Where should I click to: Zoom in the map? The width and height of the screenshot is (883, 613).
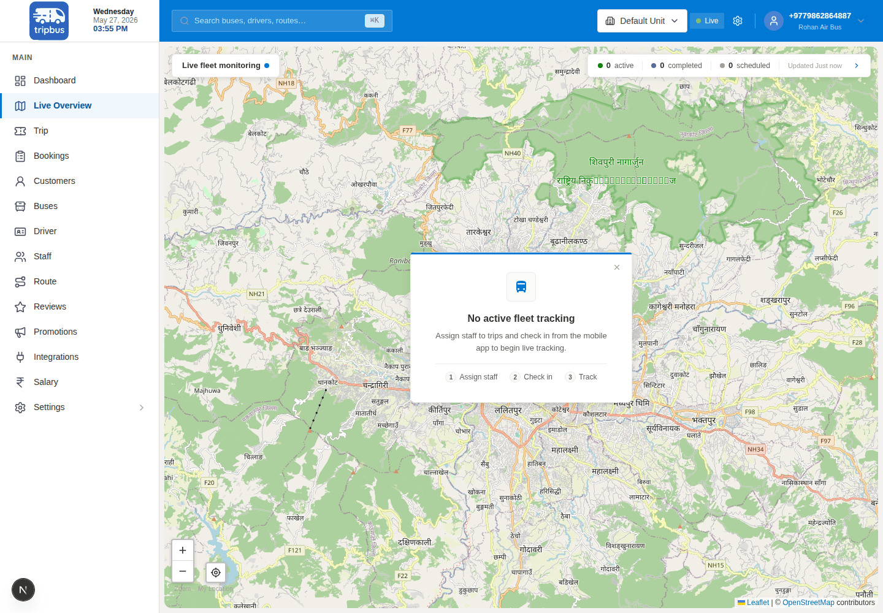coord(183,550)
